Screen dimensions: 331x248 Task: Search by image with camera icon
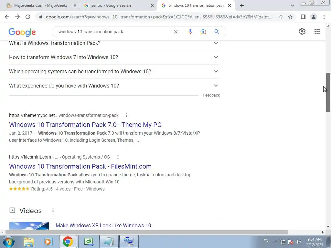point(203,32)
